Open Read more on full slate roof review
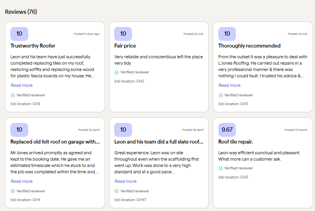Image resolution: width=315 pixels, height=211 pixels. 126,181
